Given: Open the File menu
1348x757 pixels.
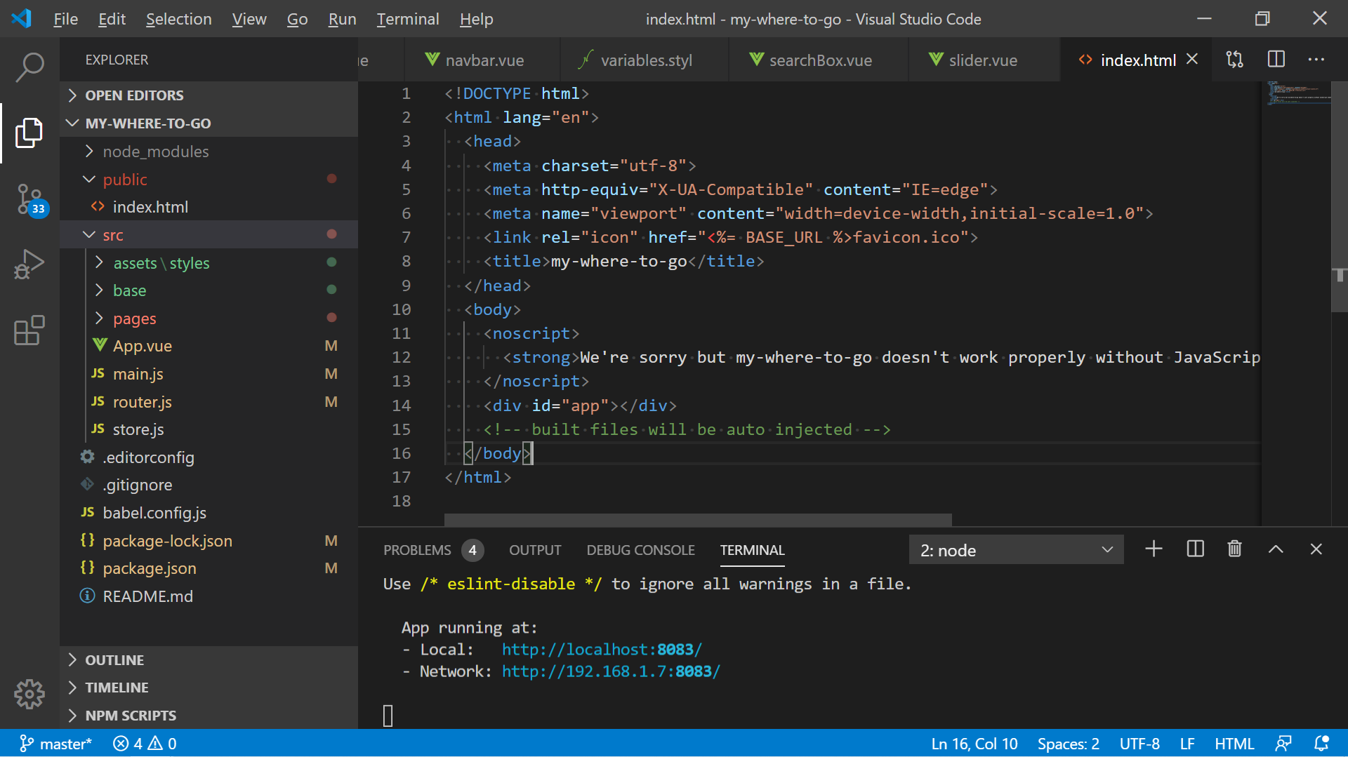Looking at the screenshot, I should pos(65,19).
